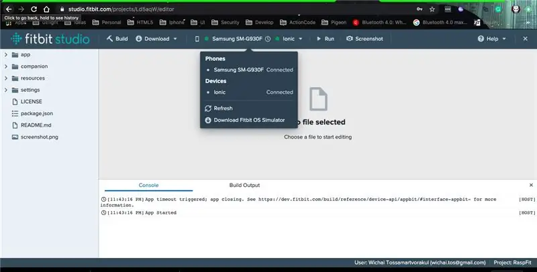
Task: Switch to the Console tab
Action: coord(148,185)
